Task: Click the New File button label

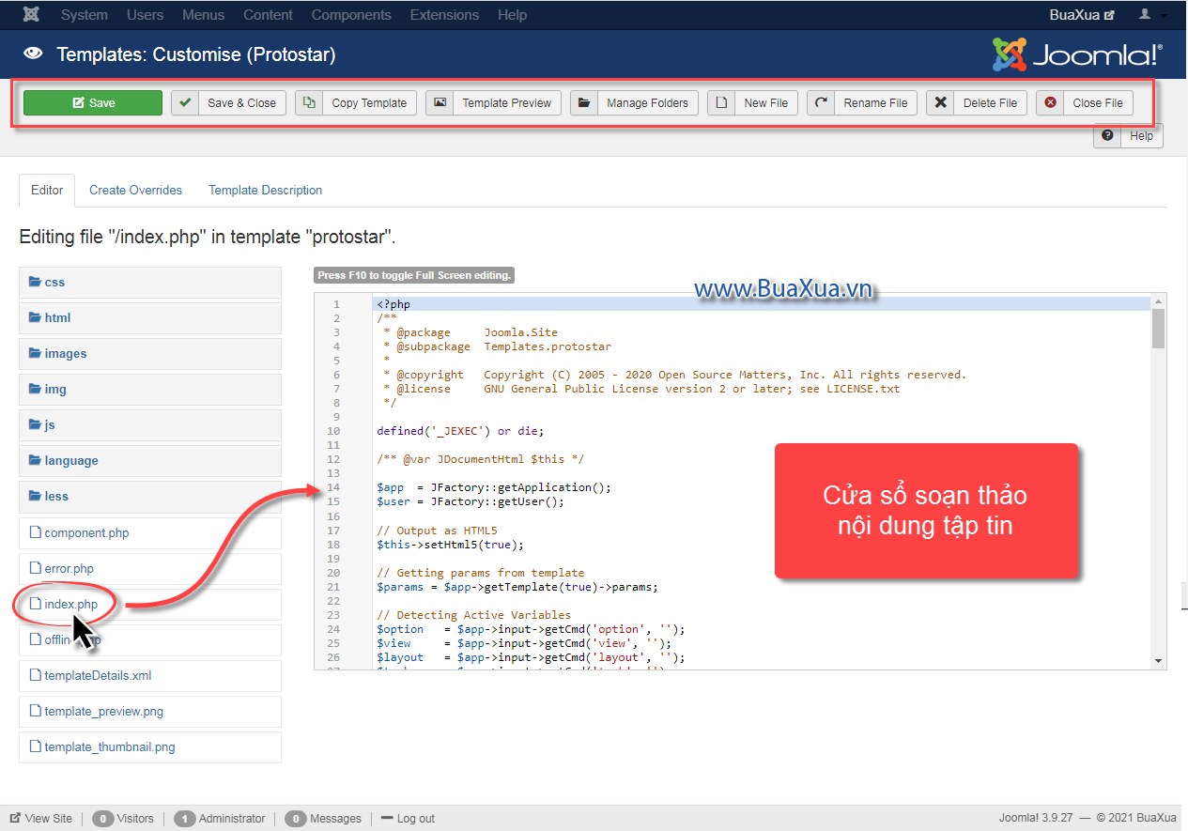Action: pyautogui.click(x=765, y=103)
